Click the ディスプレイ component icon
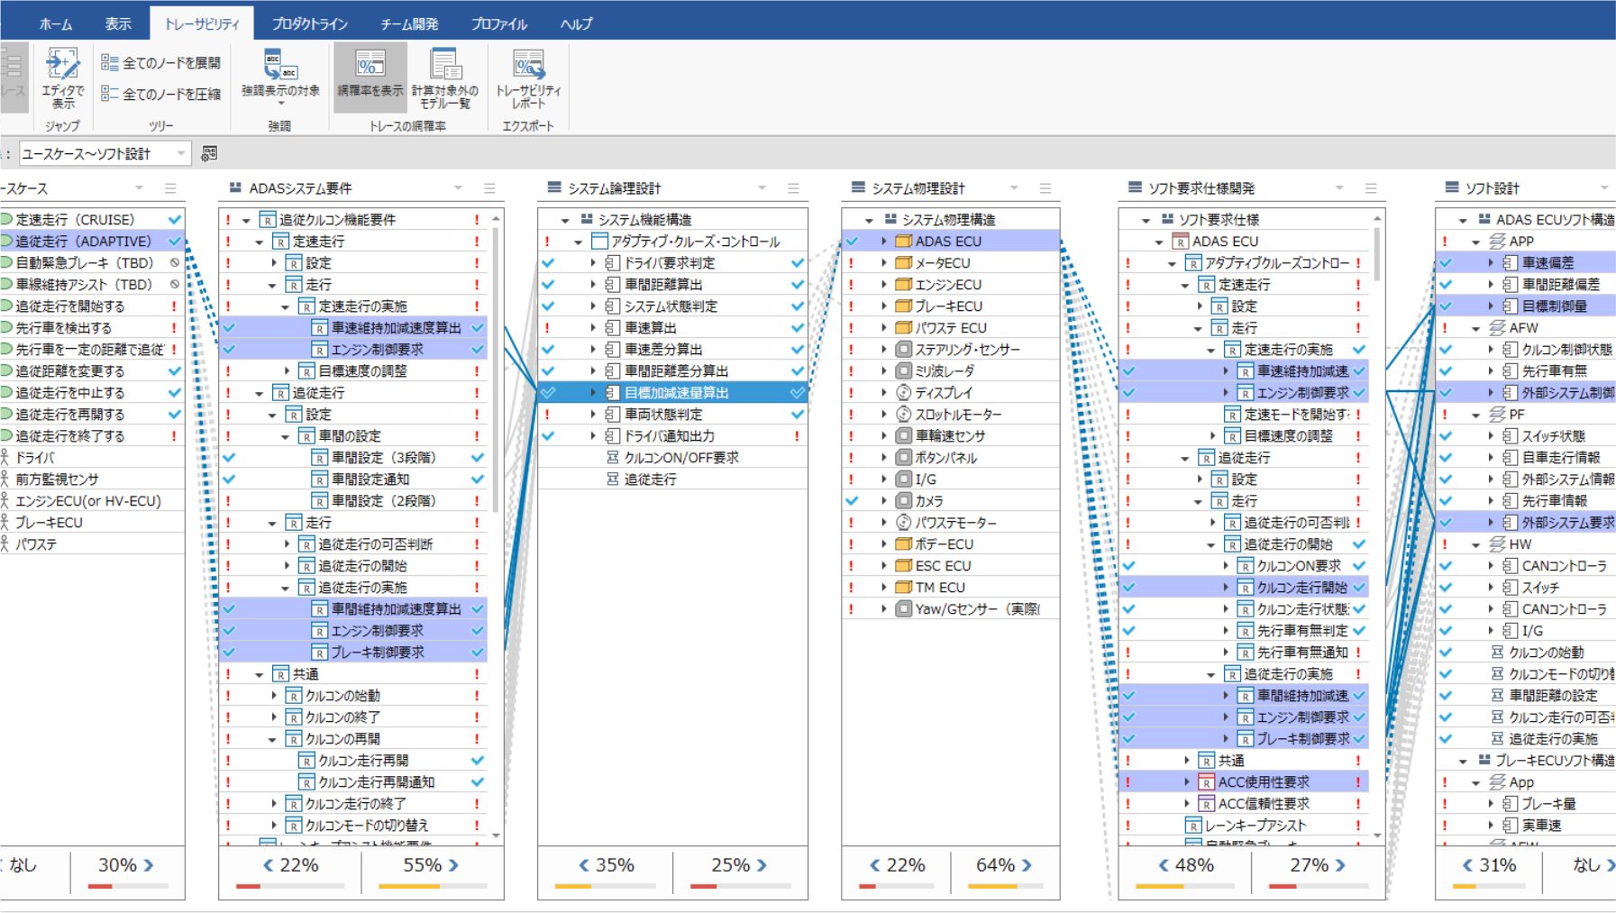1616x913 pixels. [x=904, y=393]
